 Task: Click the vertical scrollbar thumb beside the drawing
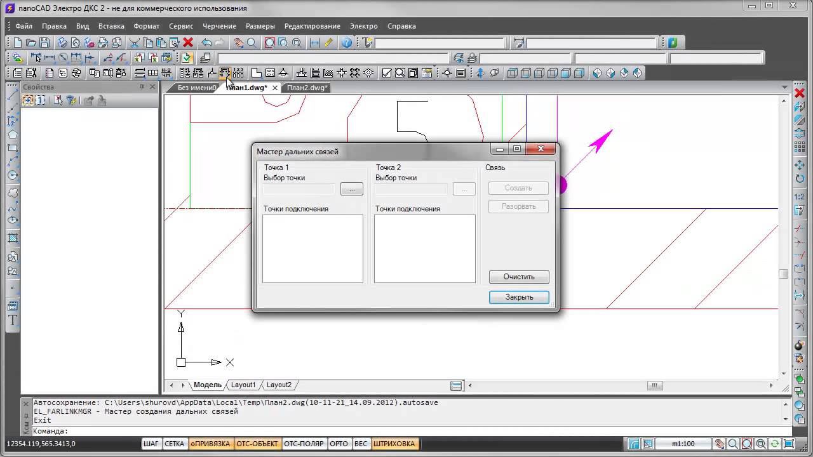784,274
